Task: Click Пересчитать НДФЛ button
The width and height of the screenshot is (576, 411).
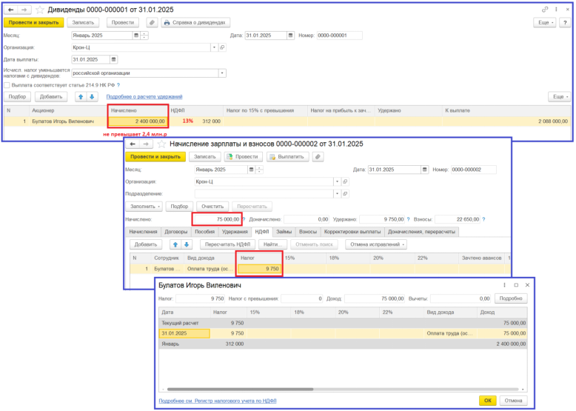Action: tap(228, 244)
